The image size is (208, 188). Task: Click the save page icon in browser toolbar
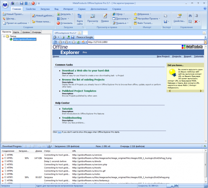(72, 37)
